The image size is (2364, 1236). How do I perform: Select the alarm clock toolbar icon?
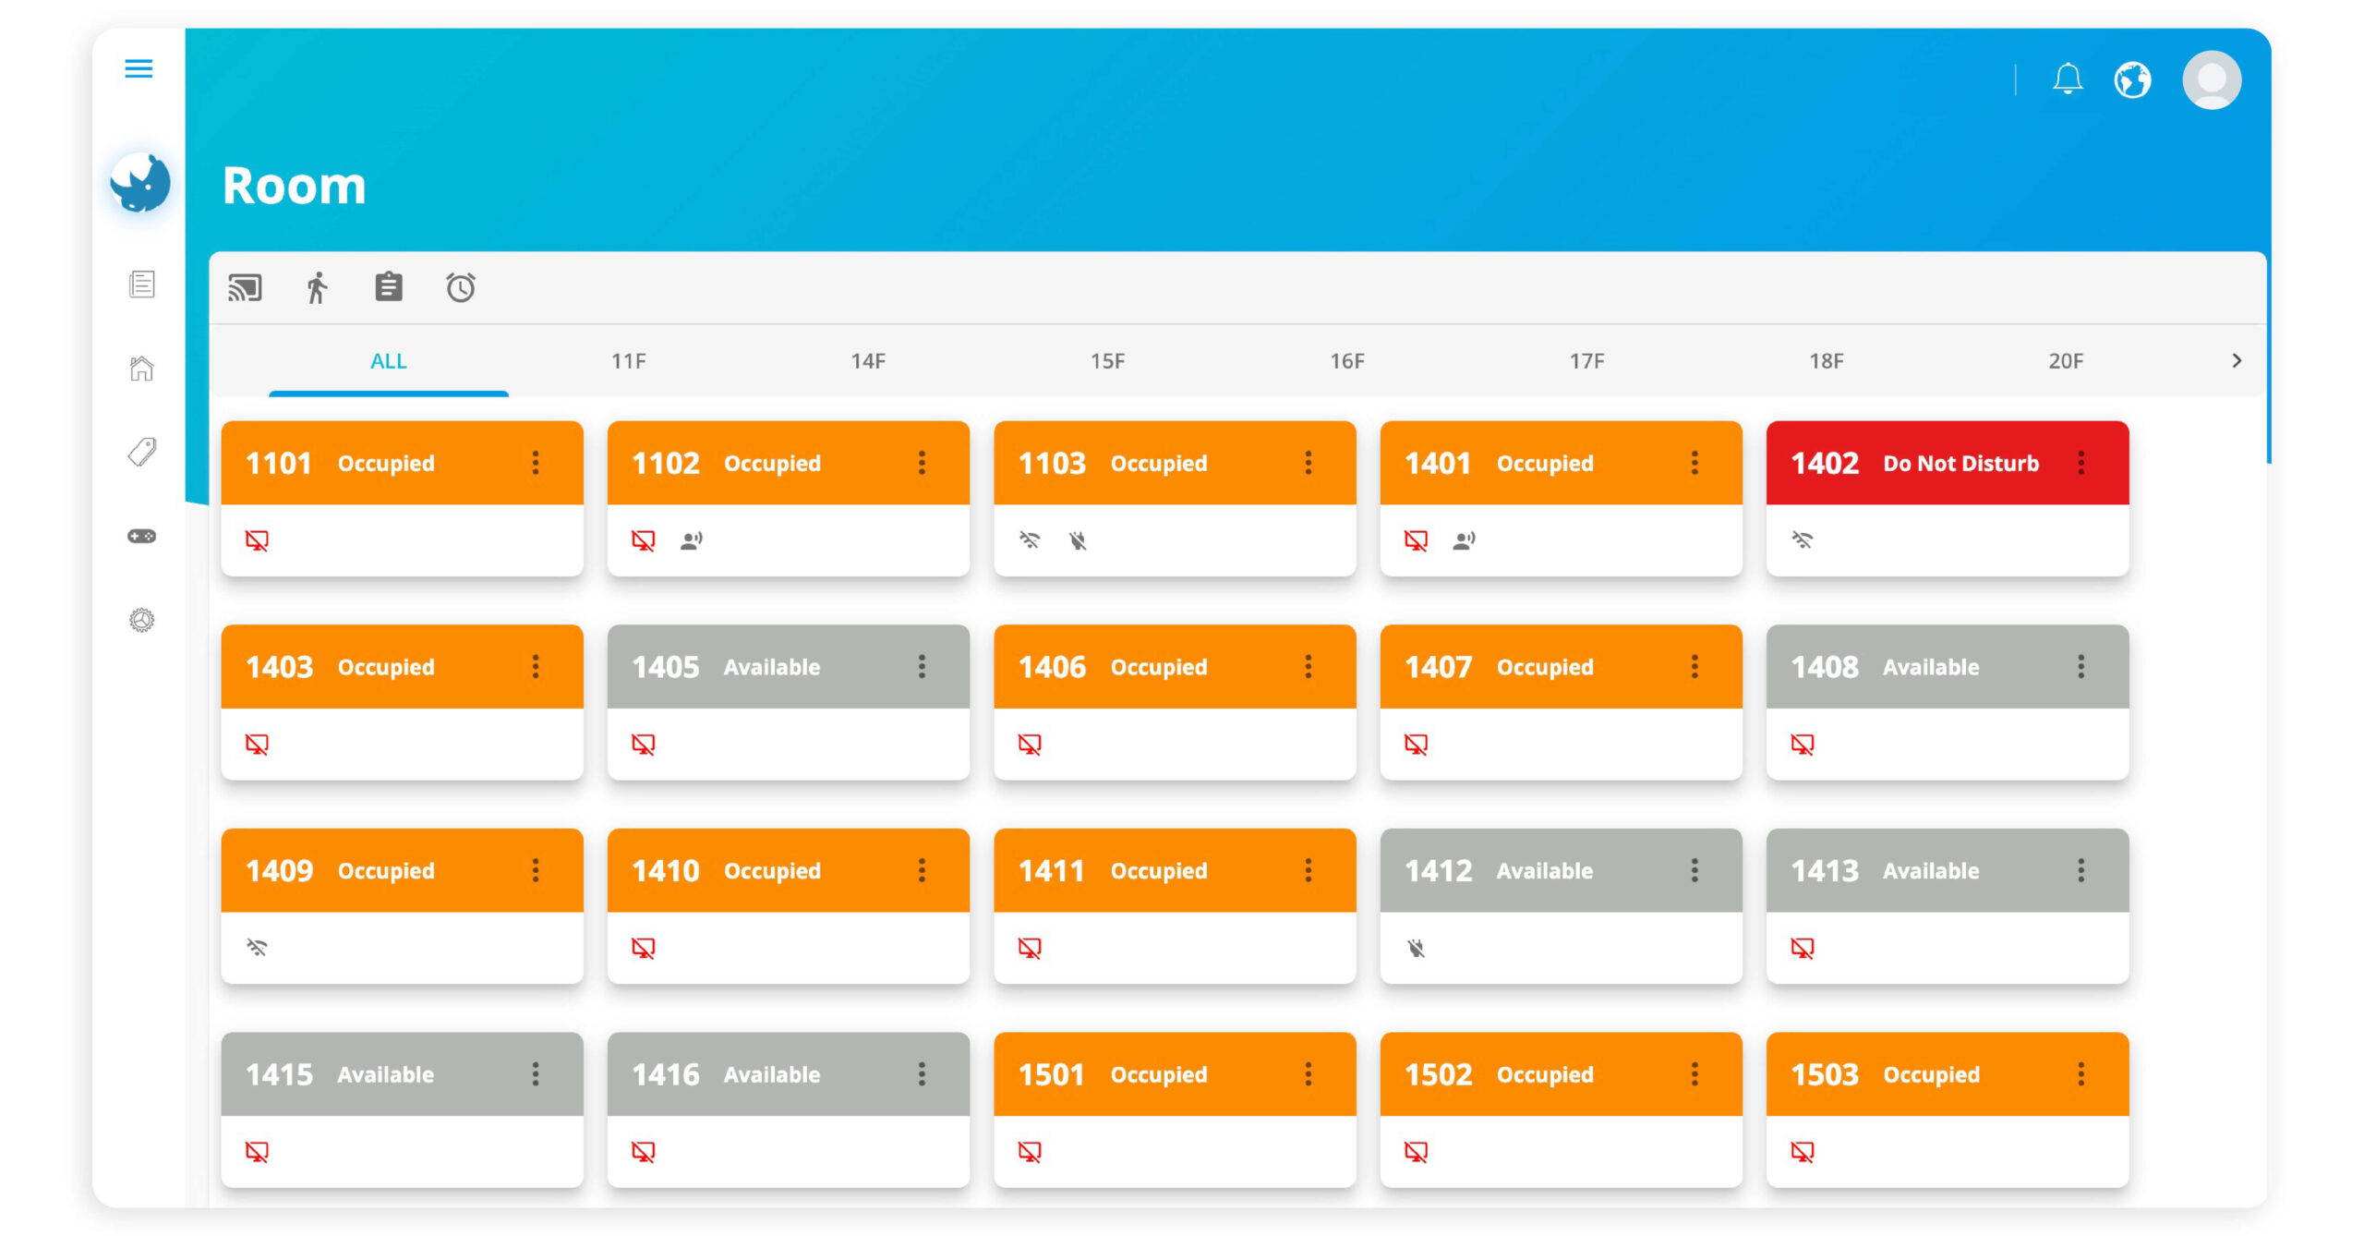[461, 287]
